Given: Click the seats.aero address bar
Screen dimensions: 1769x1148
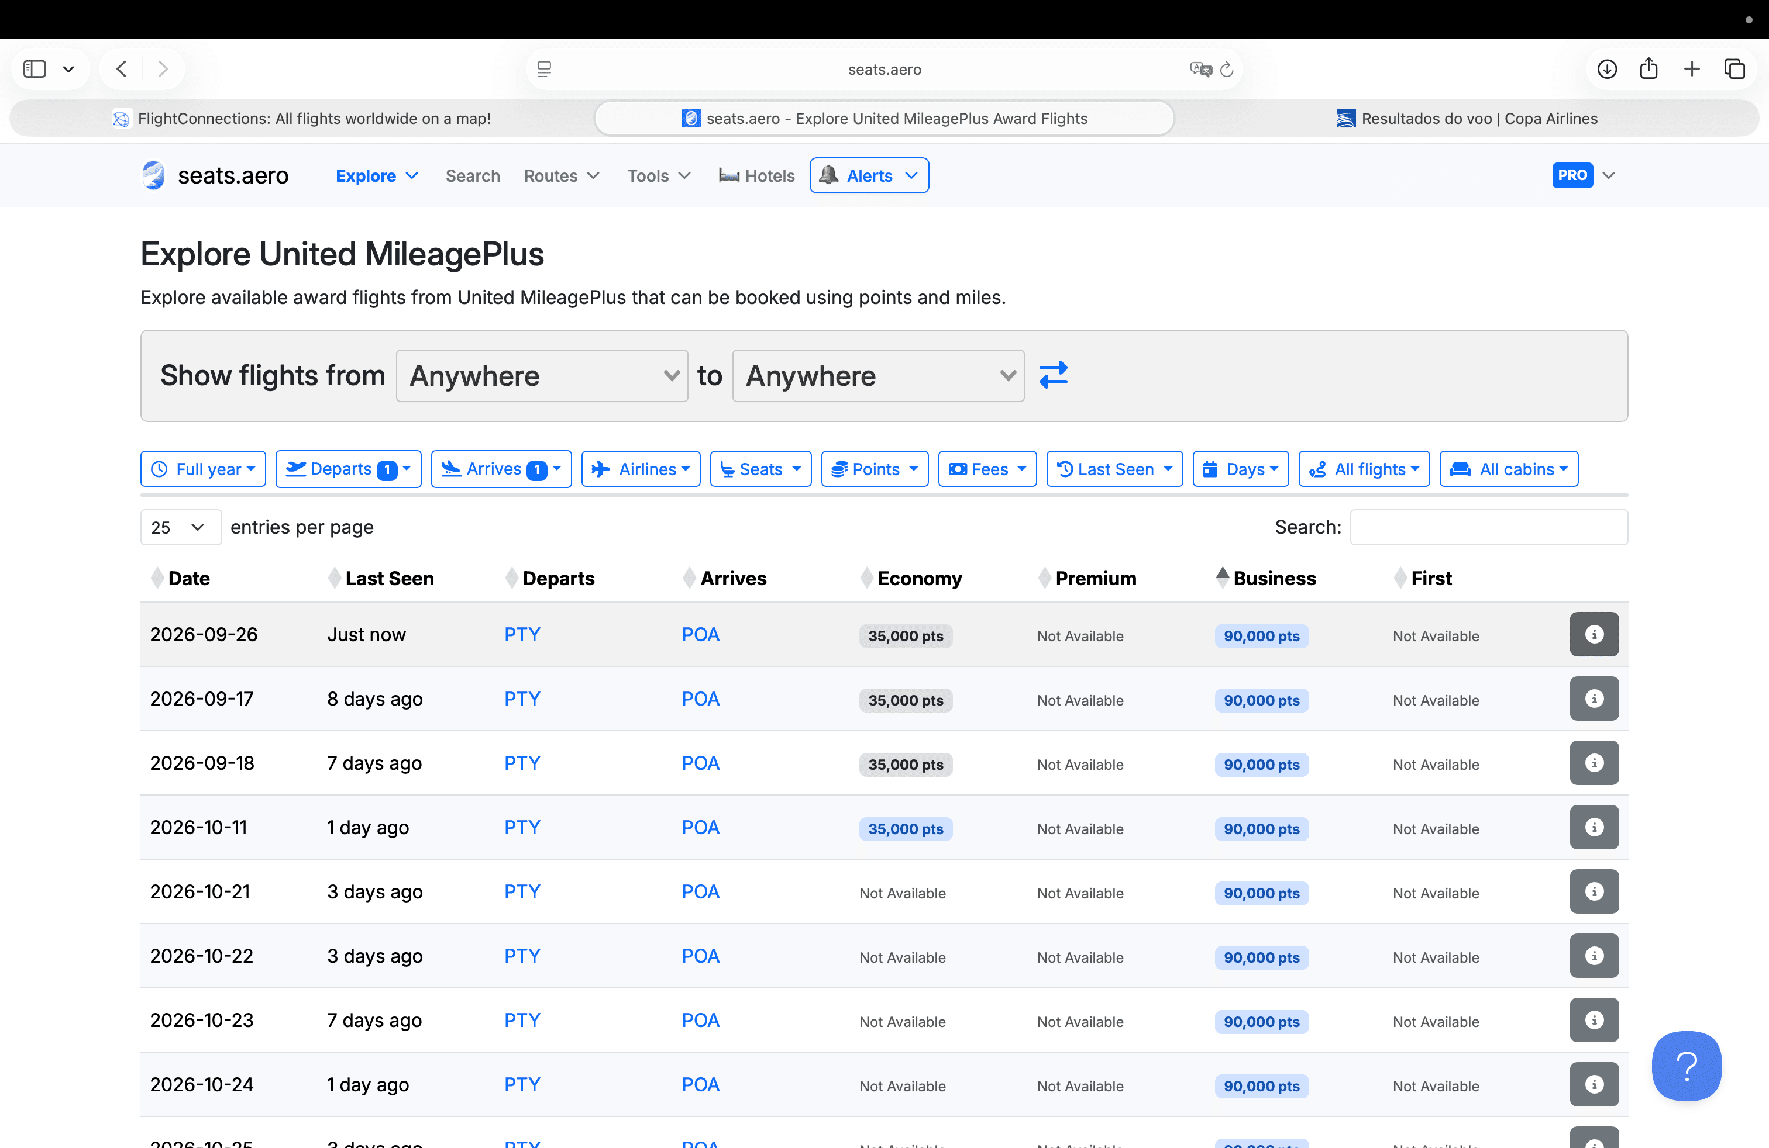Looking at the screenshot, I should pos(884,69).
